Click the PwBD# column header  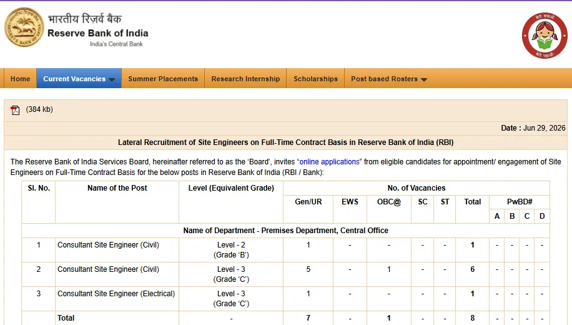click(x=520, y=202)
